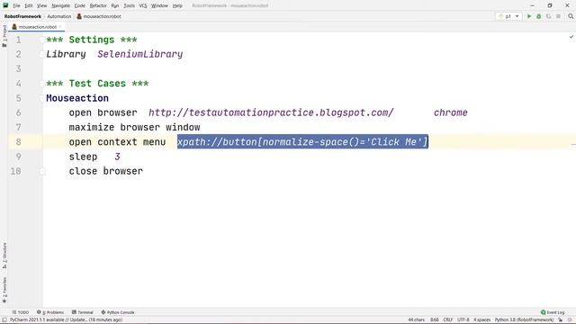Change CRLF line separator in status bar

(448, 320)
